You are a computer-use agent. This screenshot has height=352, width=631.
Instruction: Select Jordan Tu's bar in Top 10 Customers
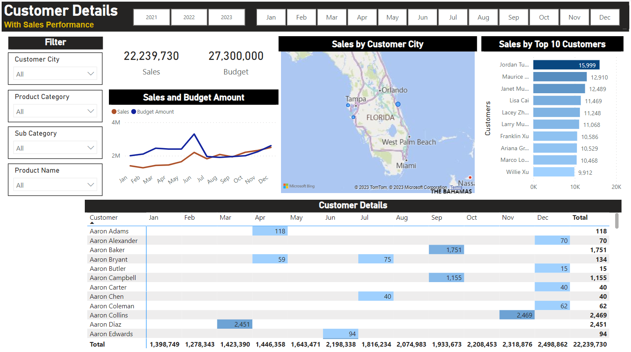pos(566,64)
